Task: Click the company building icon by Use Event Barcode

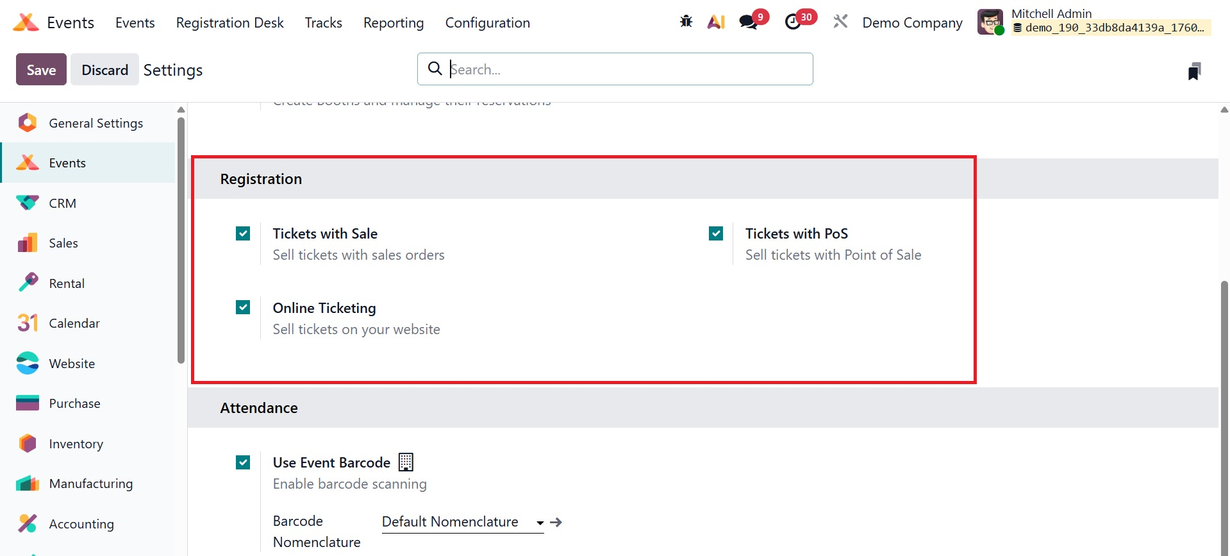Action: (x=406, y=462)
